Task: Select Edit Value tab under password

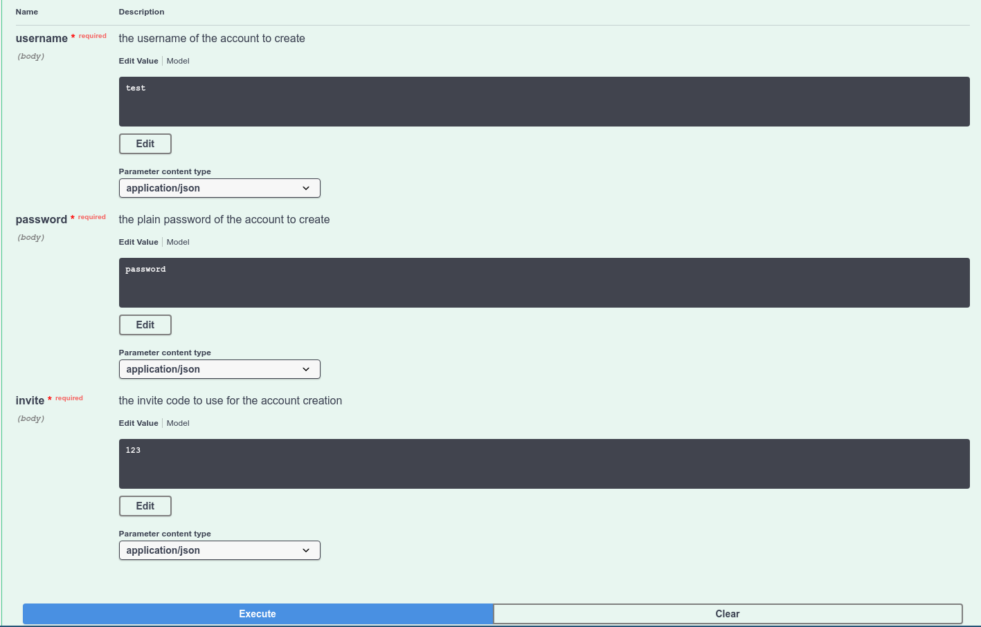Action: point(138,242)
